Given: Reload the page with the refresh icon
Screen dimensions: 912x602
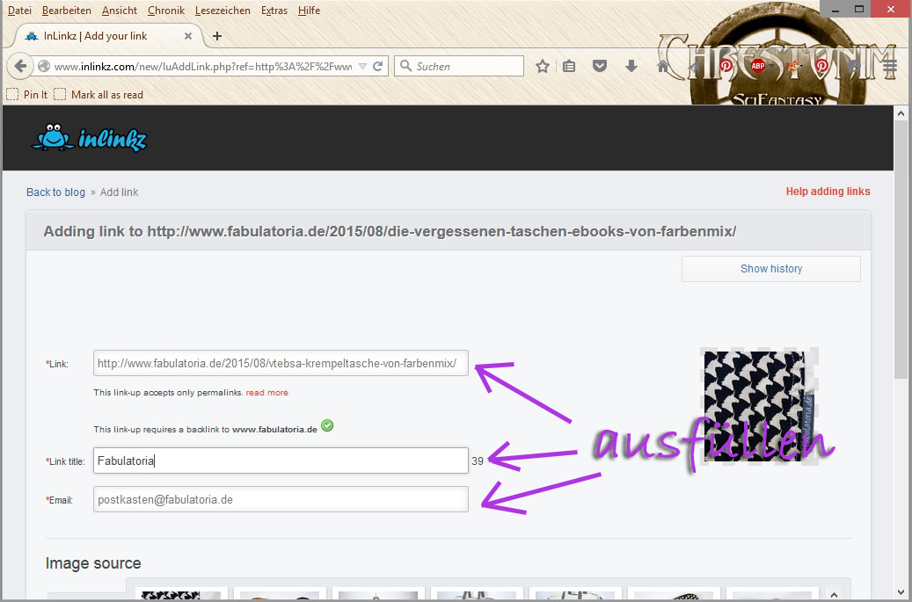Looking at the screenshot, I should [x=377, y=66].
